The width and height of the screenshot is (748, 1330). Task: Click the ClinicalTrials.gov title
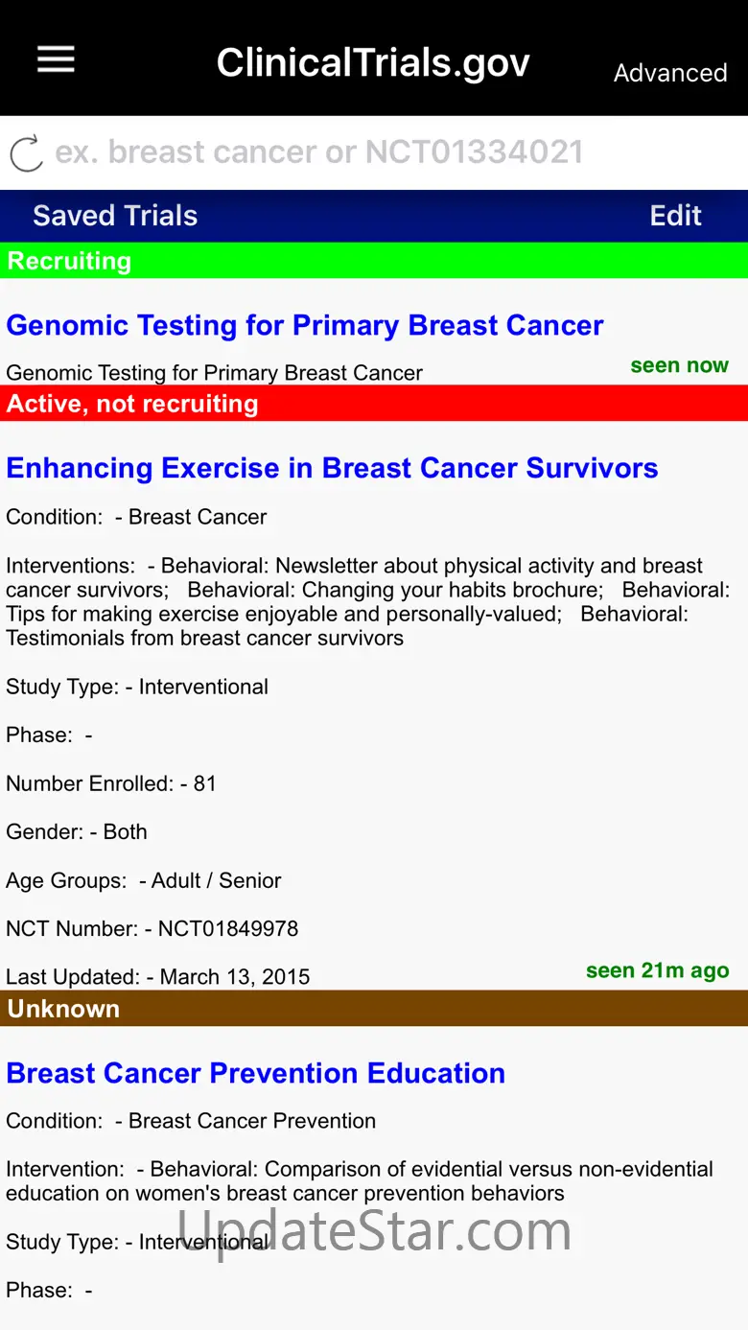(373, 63)
